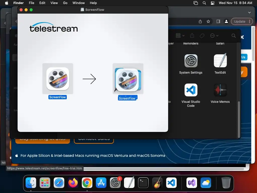Image resolution: width=257 pixels, height=193 pixels.
Task: Select the ScreenFlow app icon in installer
Action: pyautogui.click(x=58, y=79)
